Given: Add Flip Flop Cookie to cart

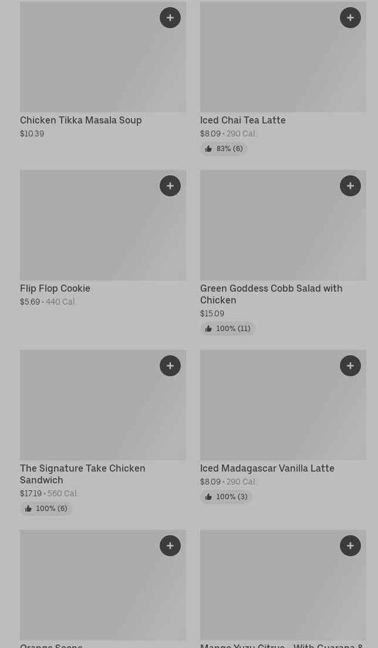Looking at the screenshot, I should [170, 186].
